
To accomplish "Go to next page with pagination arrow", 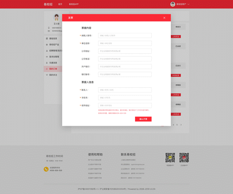I will [x=181, y=125].
